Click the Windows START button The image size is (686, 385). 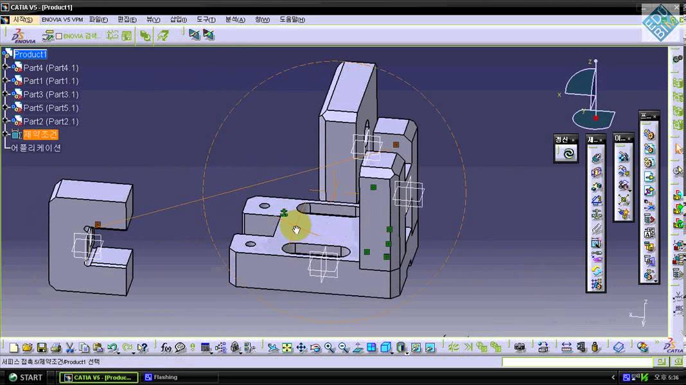pos(26,377)
